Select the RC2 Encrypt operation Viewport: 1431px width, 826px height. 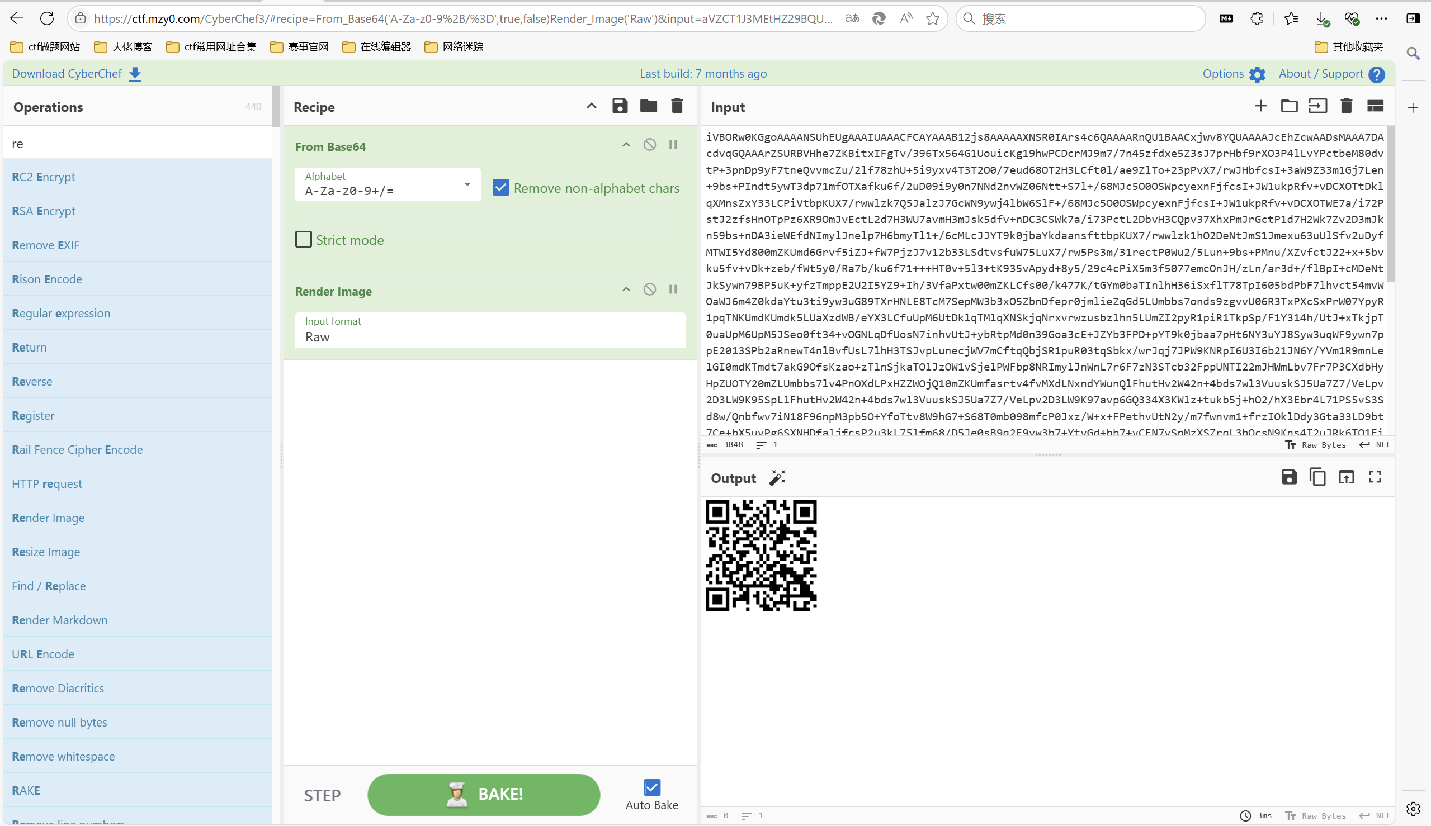(x=138, y=177)
